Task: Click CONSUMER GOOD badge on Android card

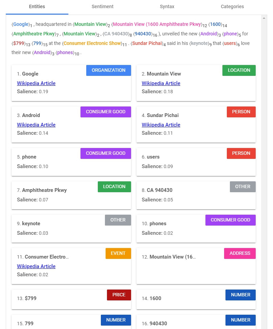Action: pyautogui.click(x=106, y=112)
